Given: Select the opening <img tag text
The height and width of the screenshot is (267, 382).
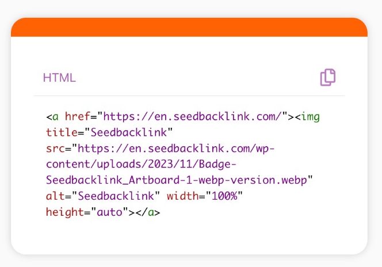Looking at the screenshot, I should point(307,117).
